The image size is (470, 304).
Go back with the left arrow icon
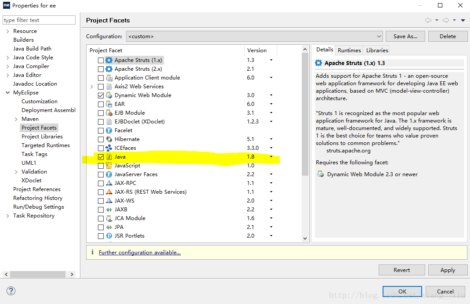coord(428,20)
